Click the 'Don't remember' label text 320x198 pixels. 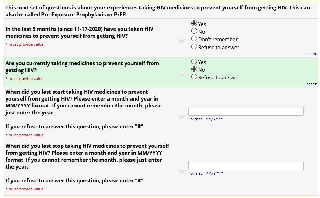[218, 40]
